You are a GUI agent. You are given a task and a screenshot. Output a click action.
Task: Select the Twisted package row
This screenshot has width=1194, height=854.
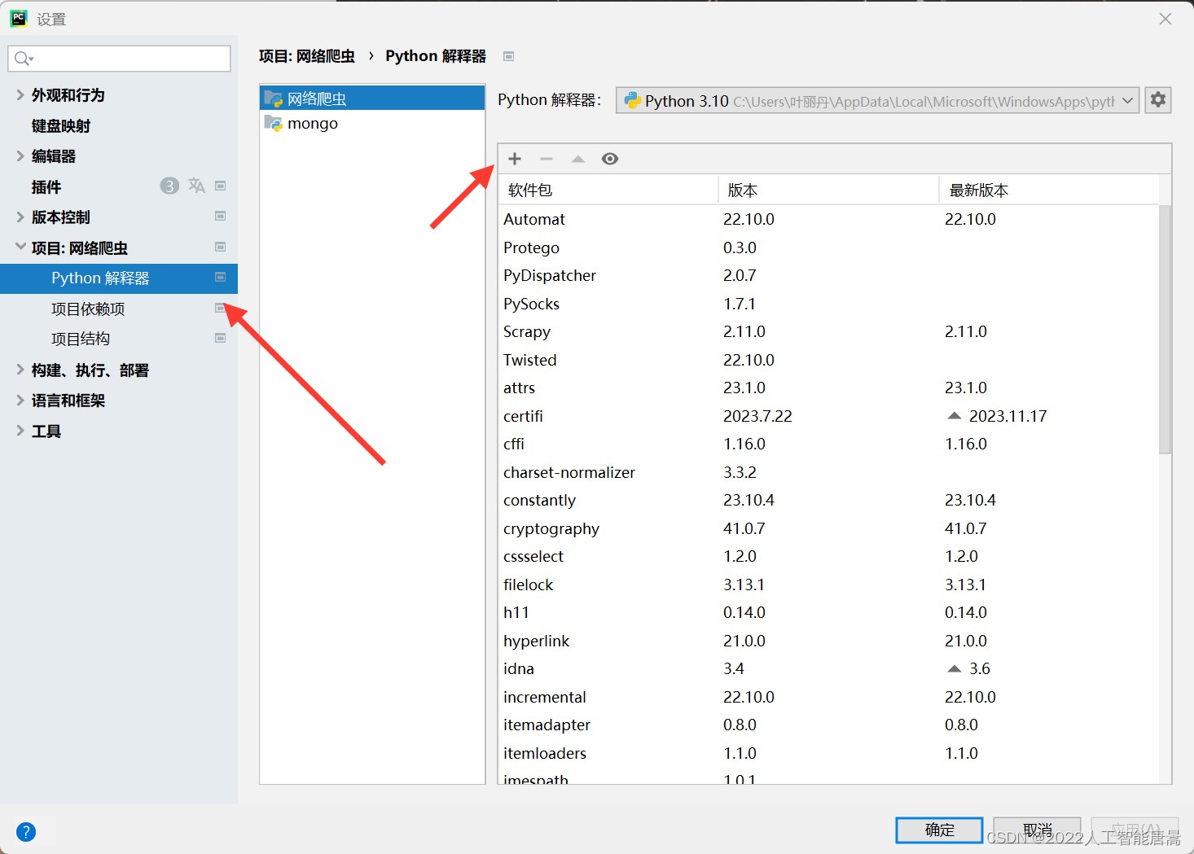pyautogui.click(x=828, y=360)
